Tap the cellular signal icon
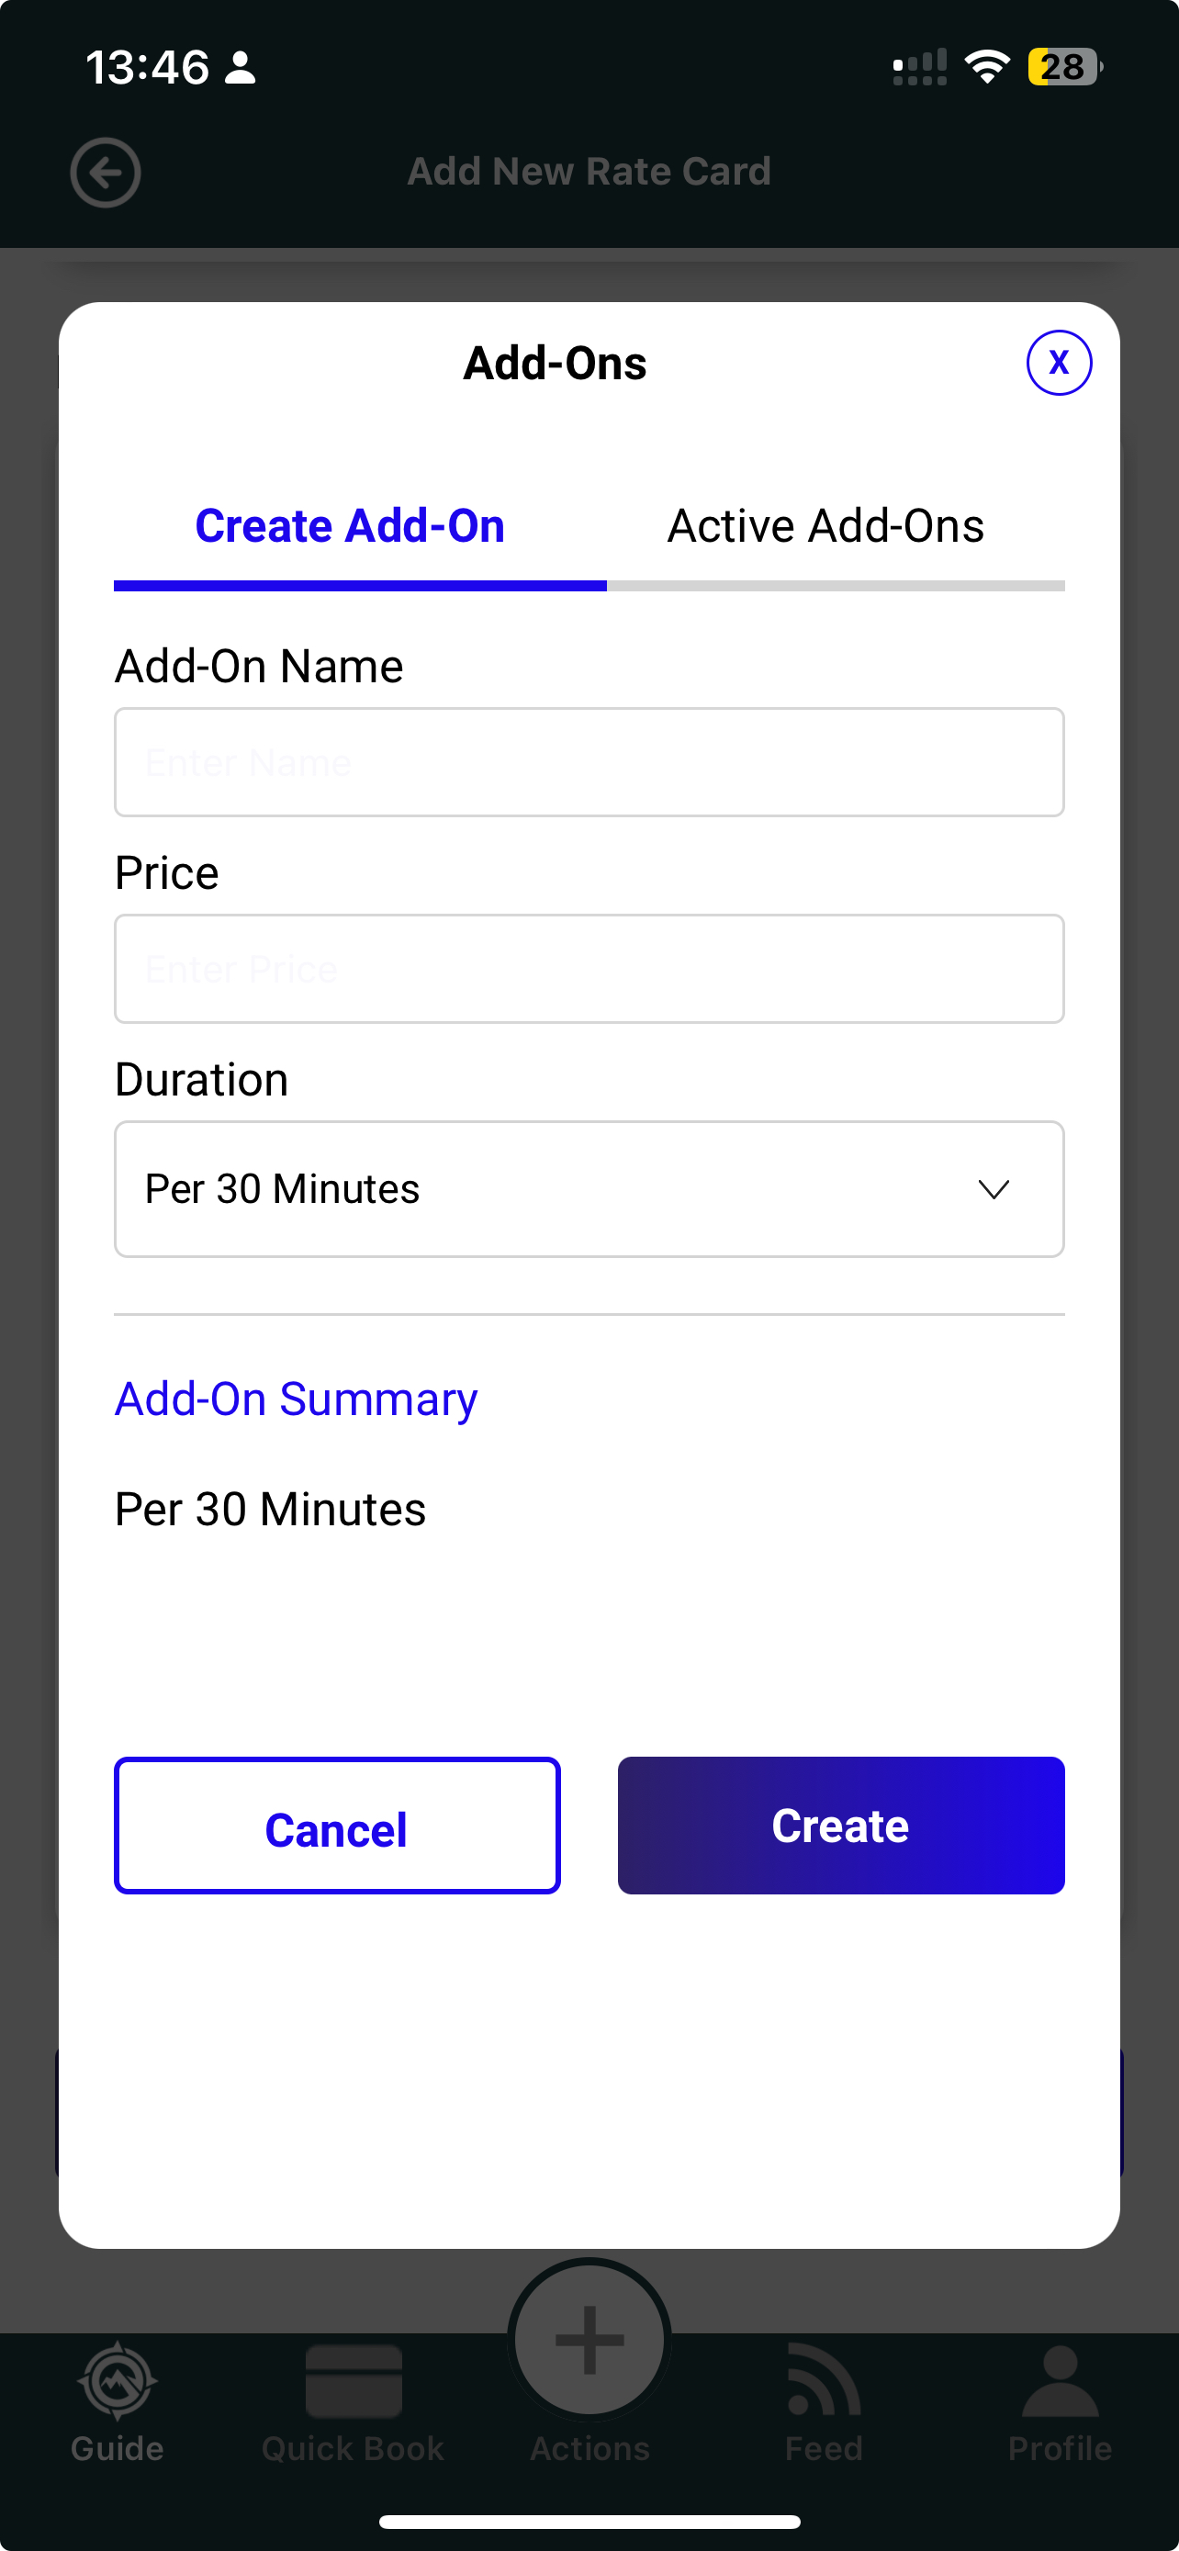Viewport: 1179px width, 2551px height. [918, 67]
